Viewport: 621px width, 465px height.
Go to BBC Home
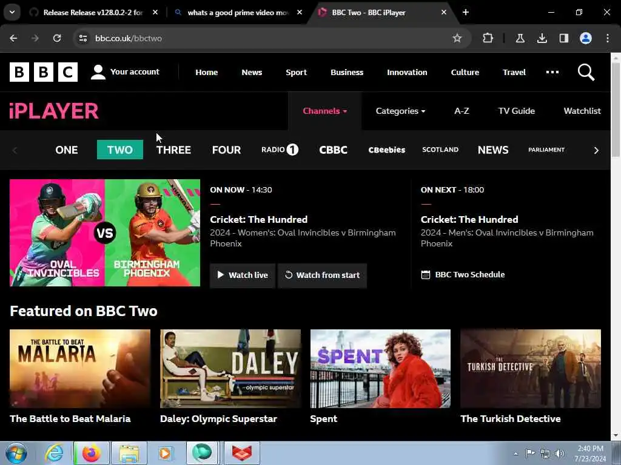pyautogui.click(x=206, y=73)
